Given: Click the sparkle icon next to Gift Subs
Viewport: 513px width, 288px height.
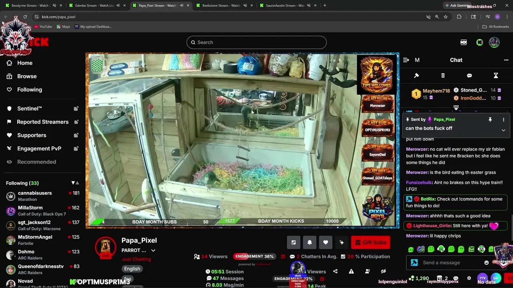Looking at the screenshot, I should 341,242.
